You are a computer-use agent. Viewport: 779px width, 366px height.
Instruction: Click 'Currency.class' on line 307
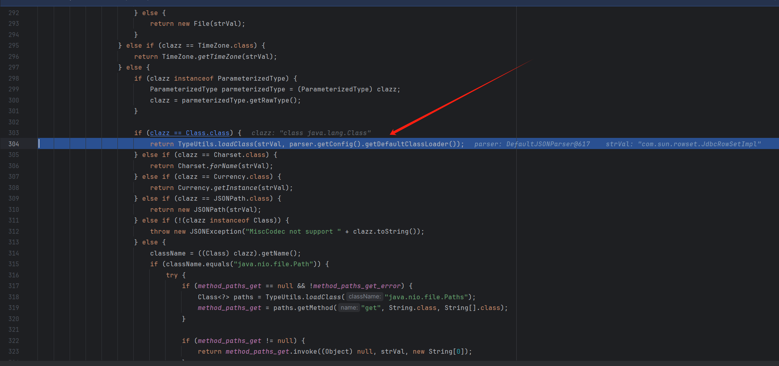242,176
